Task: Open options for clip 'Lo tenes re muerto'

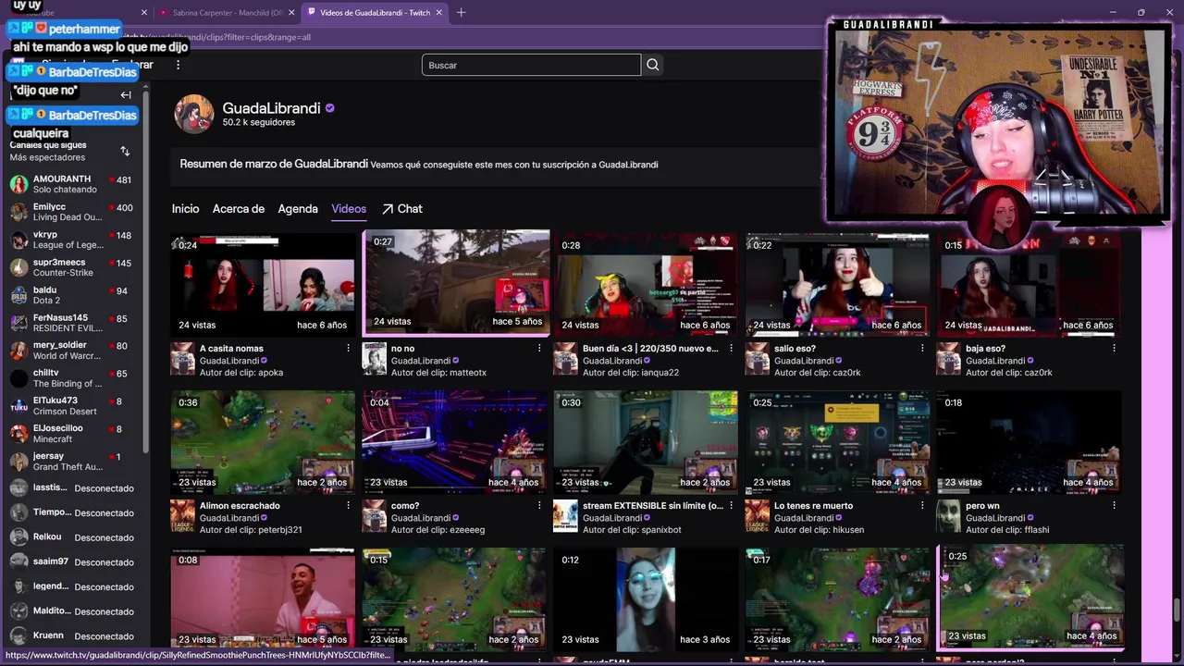Action: (x=922, y=506)
